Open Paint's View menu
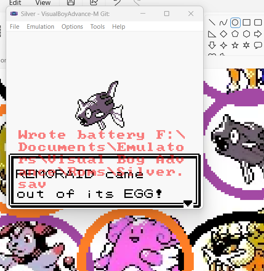Viewport: 264px width, 271px height. [43, 2]
